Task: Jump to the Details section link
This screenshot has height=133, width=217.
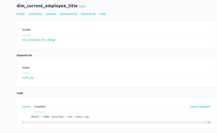Action: (21, 14)
